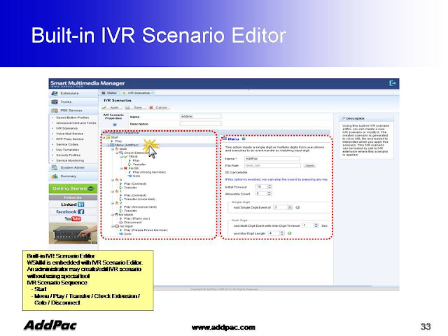
Task: Select the Menu (AddPac) node
Action: coord(125,145)
